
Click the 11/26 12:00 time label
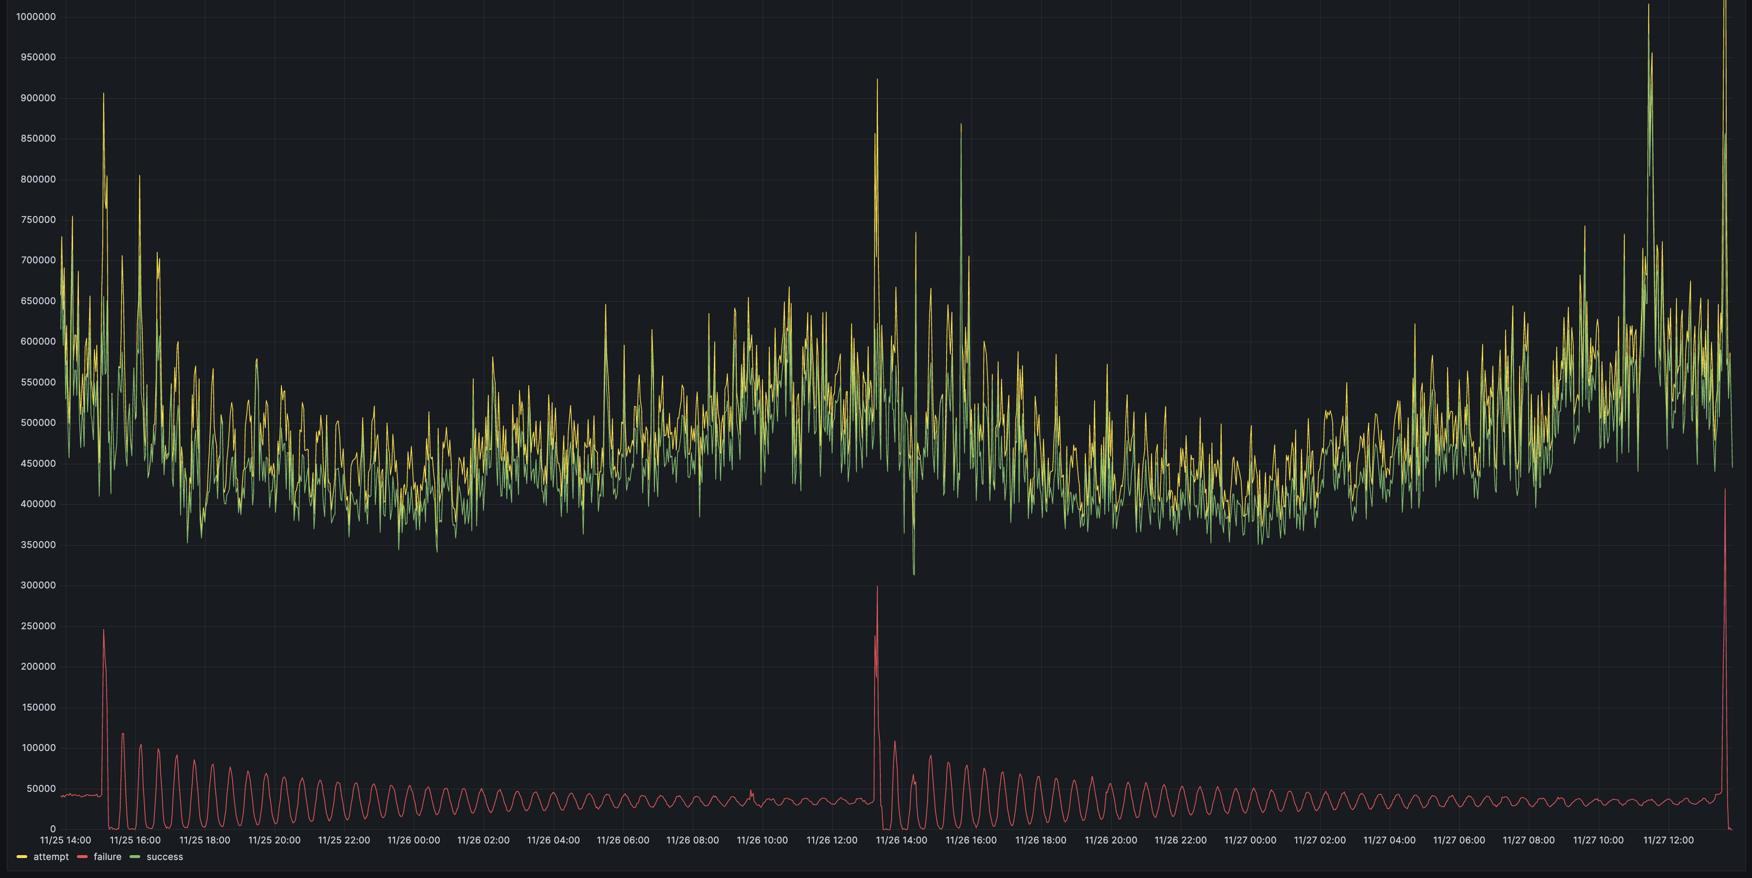point(832,841)
